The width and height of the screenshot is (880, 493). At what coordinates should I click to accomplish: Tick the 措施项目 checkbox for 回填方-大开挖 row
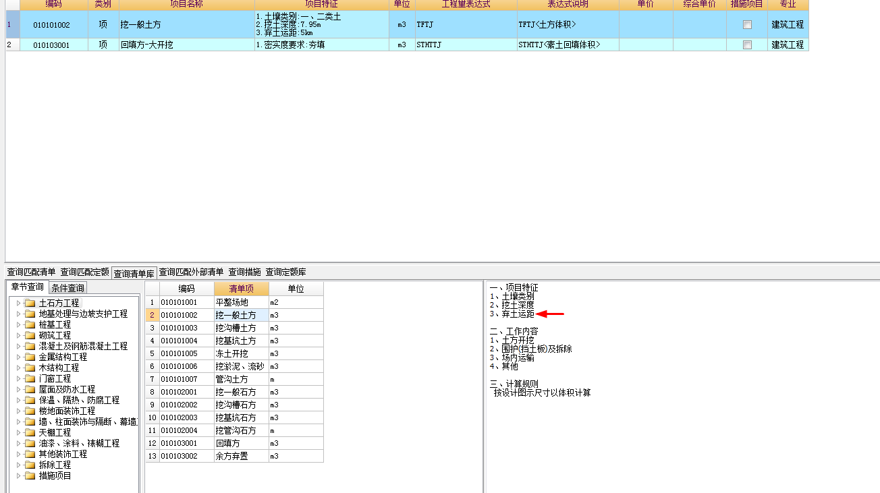747,45
